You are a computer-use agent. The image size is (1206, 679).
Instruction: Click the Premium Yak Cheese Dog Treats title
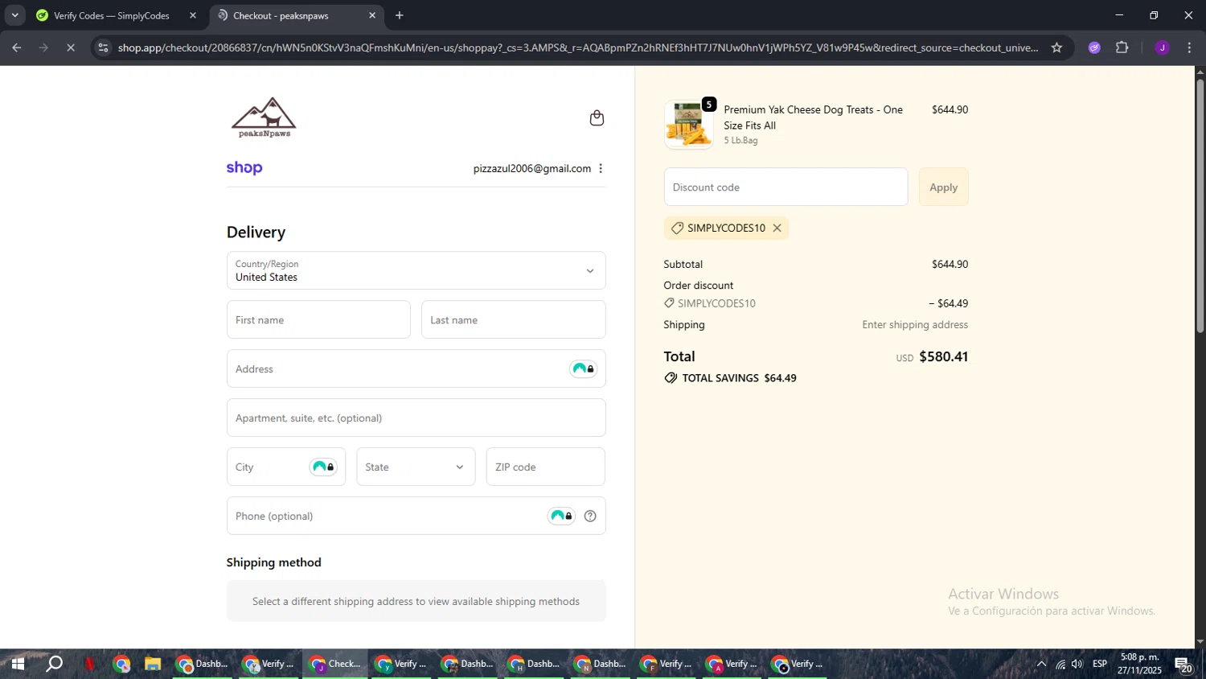[x=813, y=117]
